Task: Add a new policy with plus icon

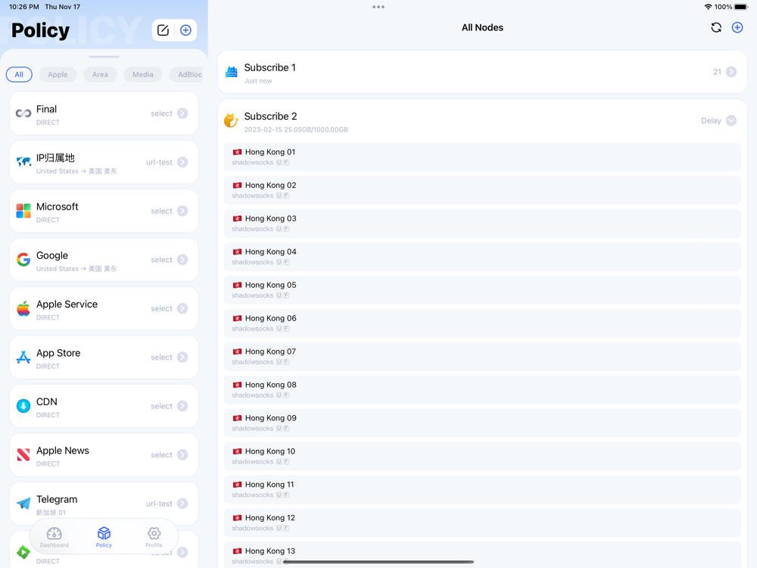Action: pyautogui.click(x=185, y=30)
